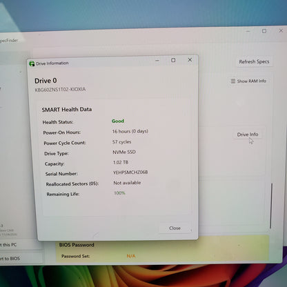Minimize the SpecFinder main window
Screen dimensions: 287x287
coord(248,31)
